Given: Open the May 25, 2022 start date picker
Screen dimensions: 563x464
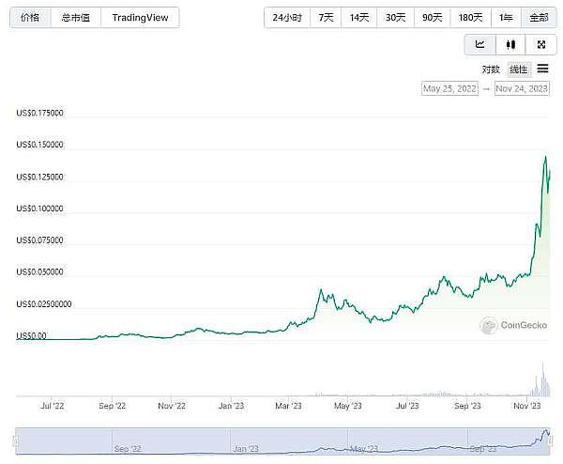Looking at the screenshot, I should click(x=450, y=88).
